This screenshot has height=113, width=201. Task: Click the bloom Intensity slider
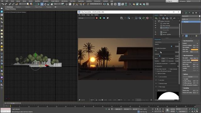[x=165, y=56]
